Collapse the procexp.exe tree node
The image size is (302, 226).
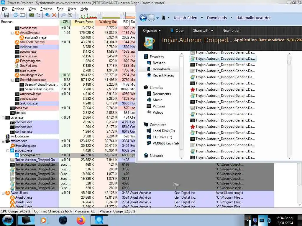click(8, 151)
